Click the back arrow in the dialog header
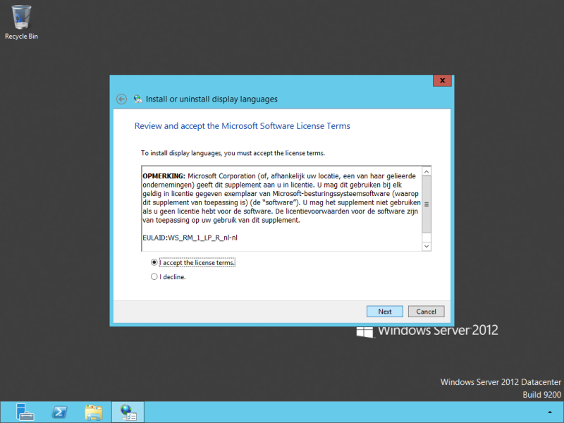This screenshot has height=423, width=564. point(121,99)
